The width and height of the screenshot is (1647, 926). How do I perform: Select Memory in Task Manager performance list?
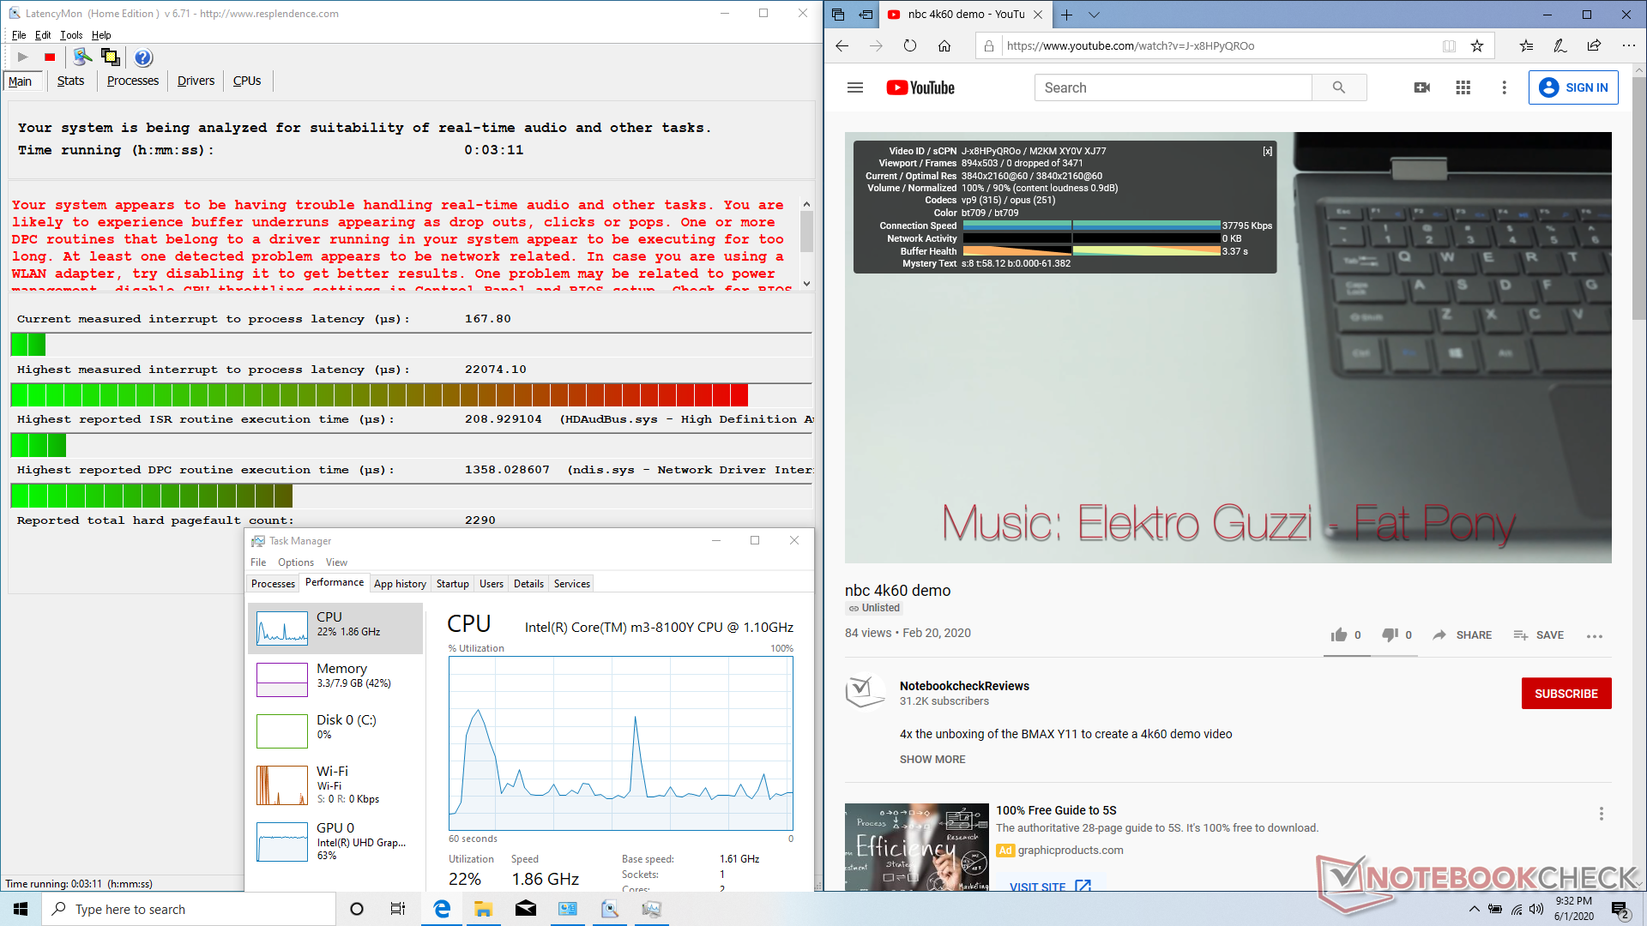pyautogui.click(x=335, y=679)
